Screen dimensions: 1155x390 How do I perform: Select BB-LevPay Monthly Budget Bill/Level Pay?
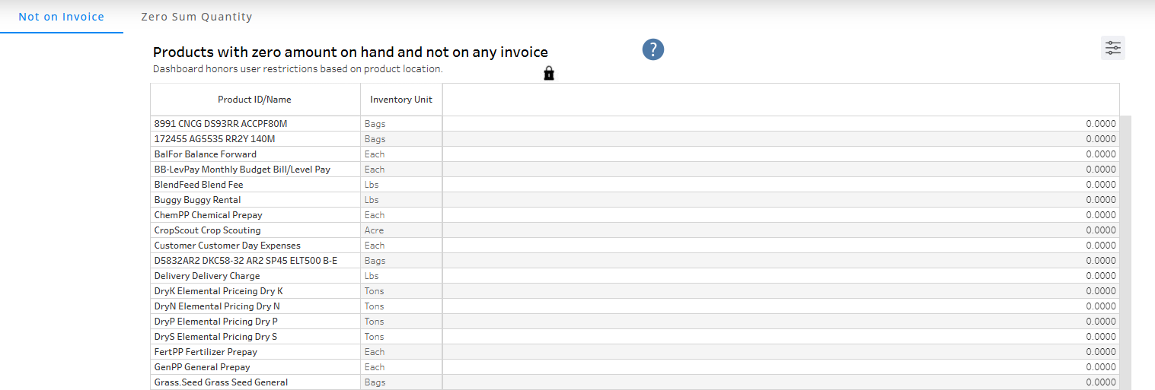(635, 170)
